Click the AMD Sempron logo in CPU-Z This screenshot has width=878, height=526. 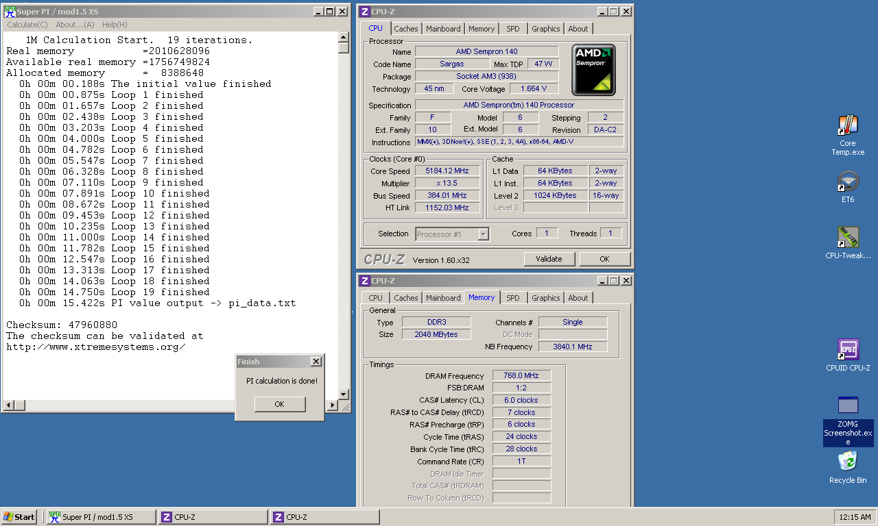pyautogui.click(x=593, y=70)
